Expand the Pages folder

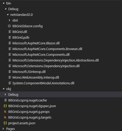click(3, 129)
